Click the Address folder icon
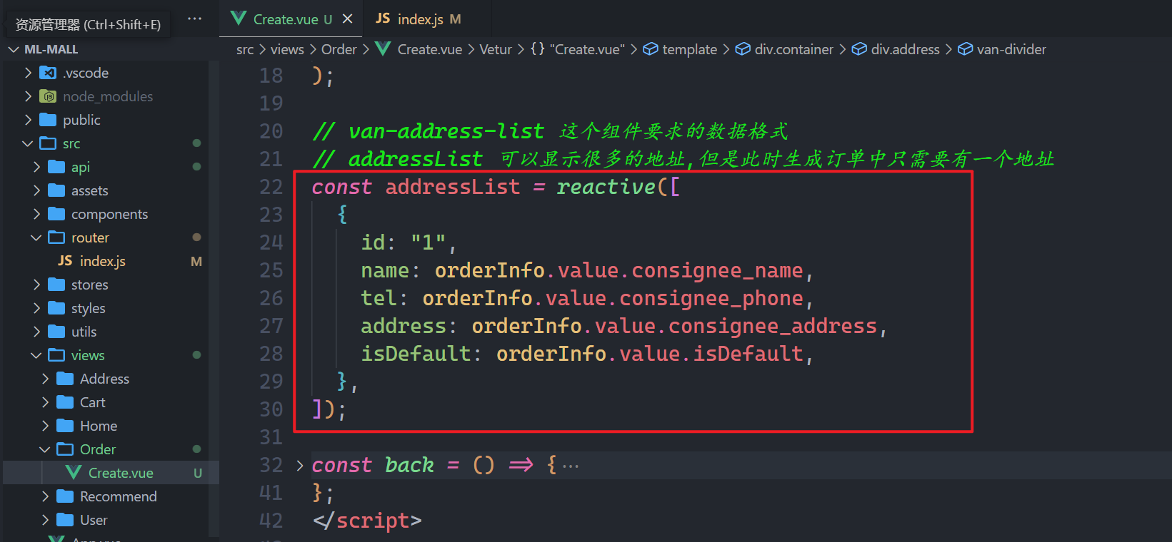Image resolution: width=1172 pixels, height=542 pixels. 65,379
